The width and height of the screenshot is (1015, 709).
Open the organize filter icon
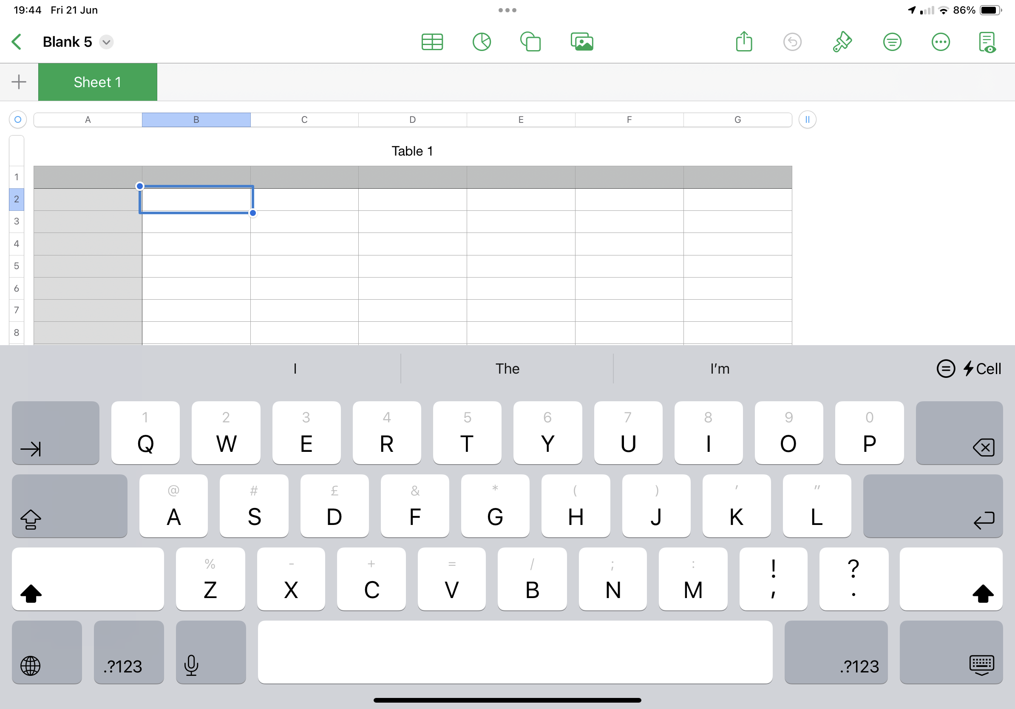892,42
